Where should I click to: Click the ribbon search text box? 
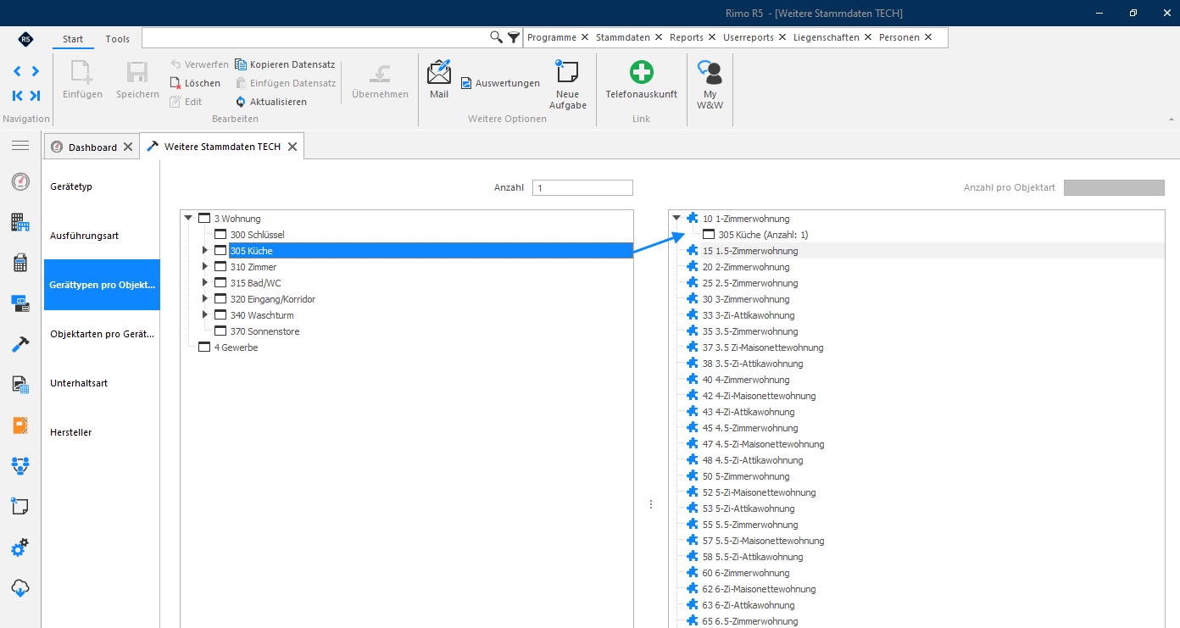(315, 37)
